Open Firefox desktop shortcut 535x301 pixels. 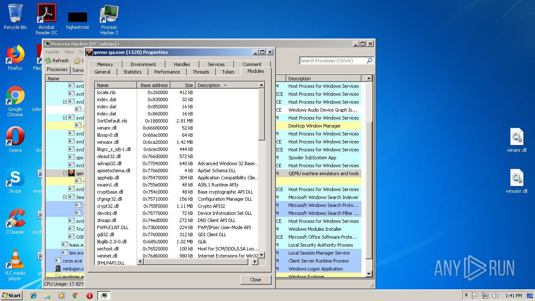[x=15, y=58]
